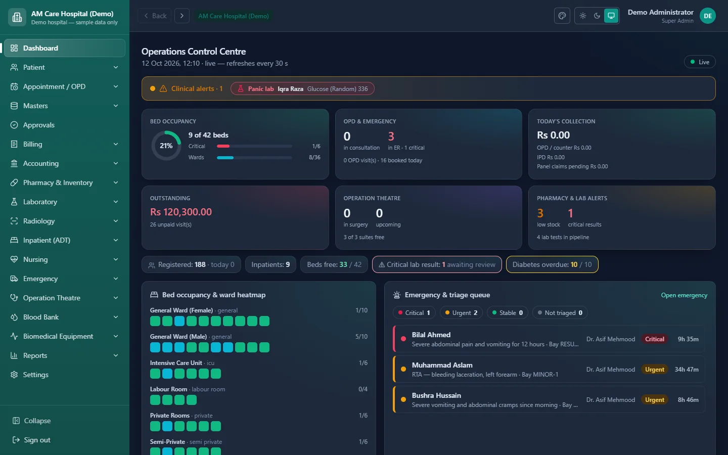Click the Laboratory flask icon
The height and width of the screenshot is (455, 728).
point(14,202)
